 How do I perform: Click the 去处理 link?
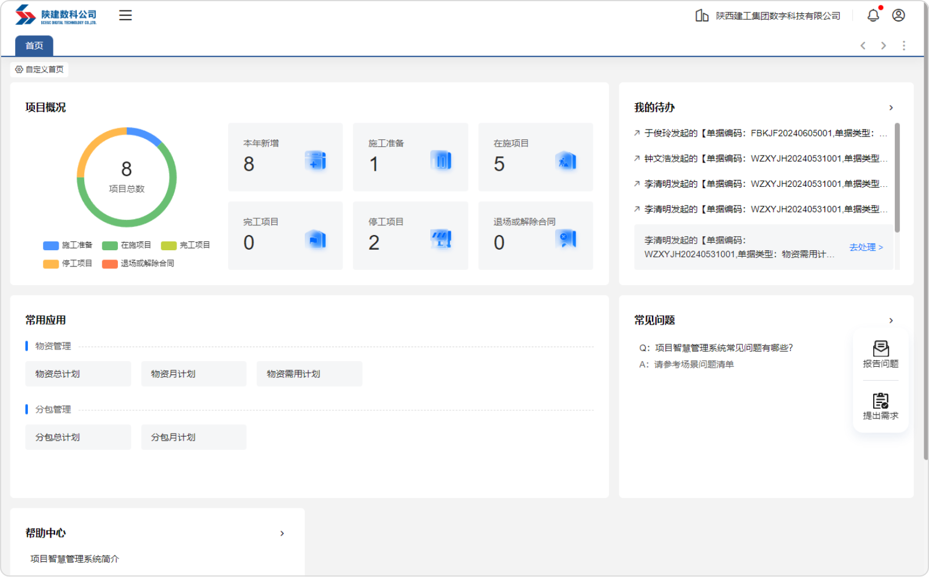pyautogui.click(x=866, y=247)
